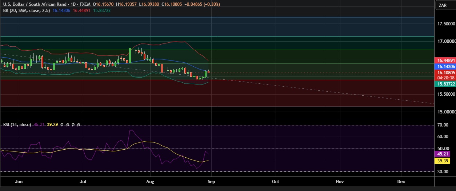Click the yellow 39.39 value in RSI legend

[53, 125]
